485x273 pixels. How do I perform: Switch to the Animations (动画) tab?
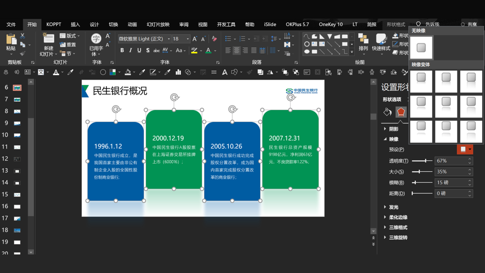pos(132,24)
